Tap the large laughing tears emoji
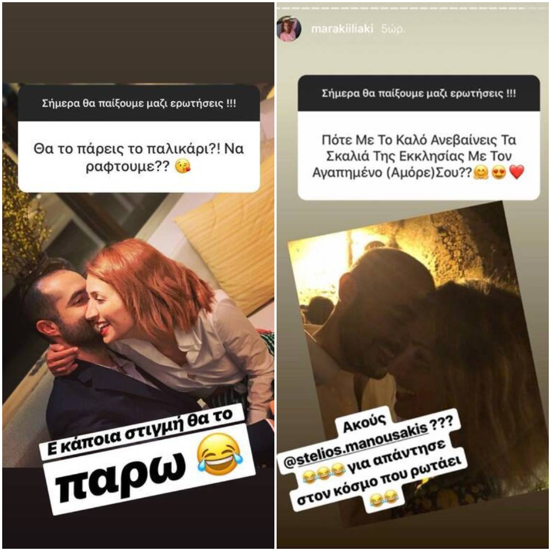The width and height of the screenshot is (551, 551). click(x=220, y=453)
